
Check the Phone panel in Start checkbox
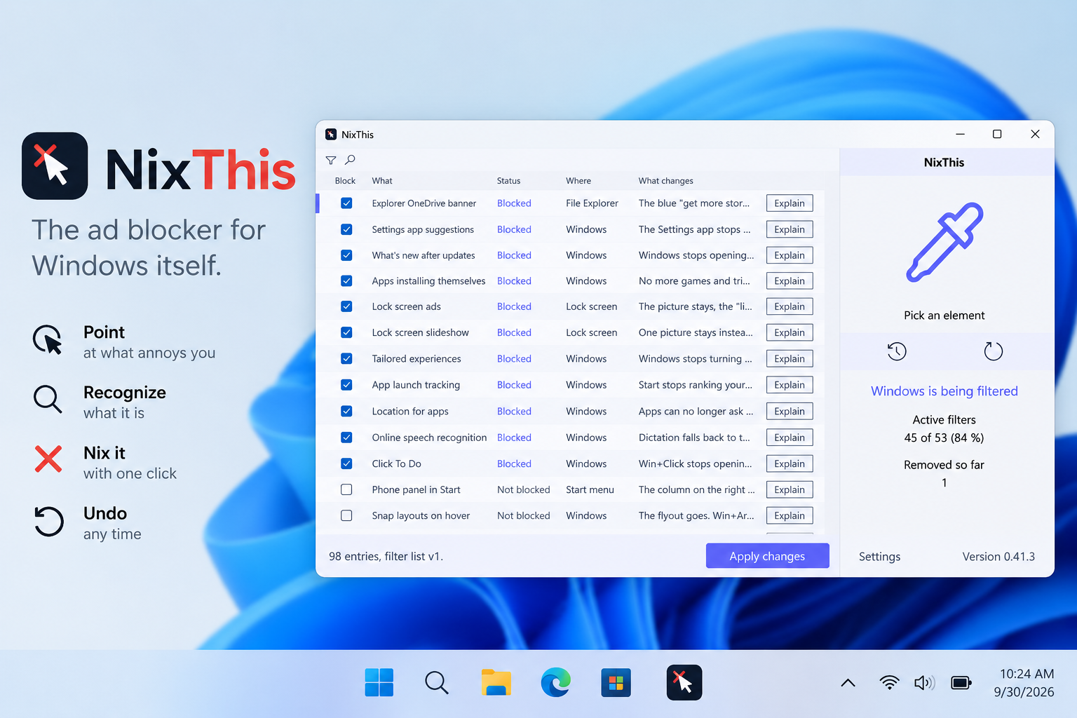[346, 489]
